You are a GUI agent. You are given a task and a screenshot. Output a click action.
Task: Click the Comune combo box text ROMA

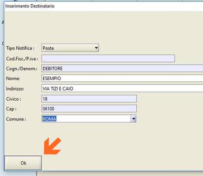50,119
